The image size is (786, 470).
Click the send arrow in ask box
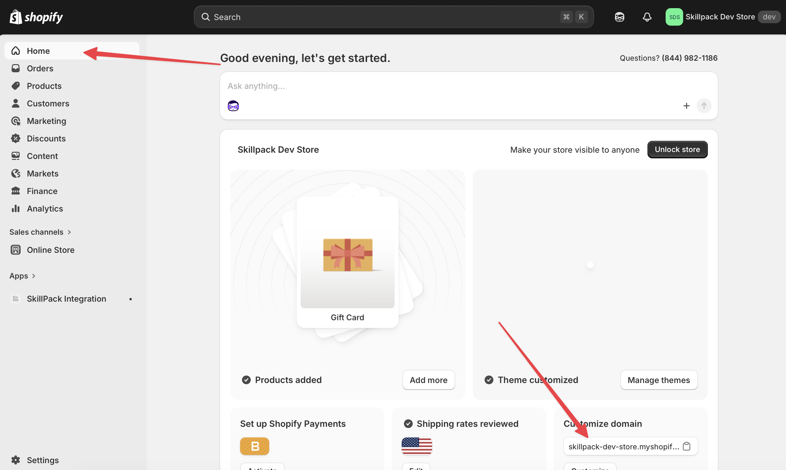pos(704,106)
